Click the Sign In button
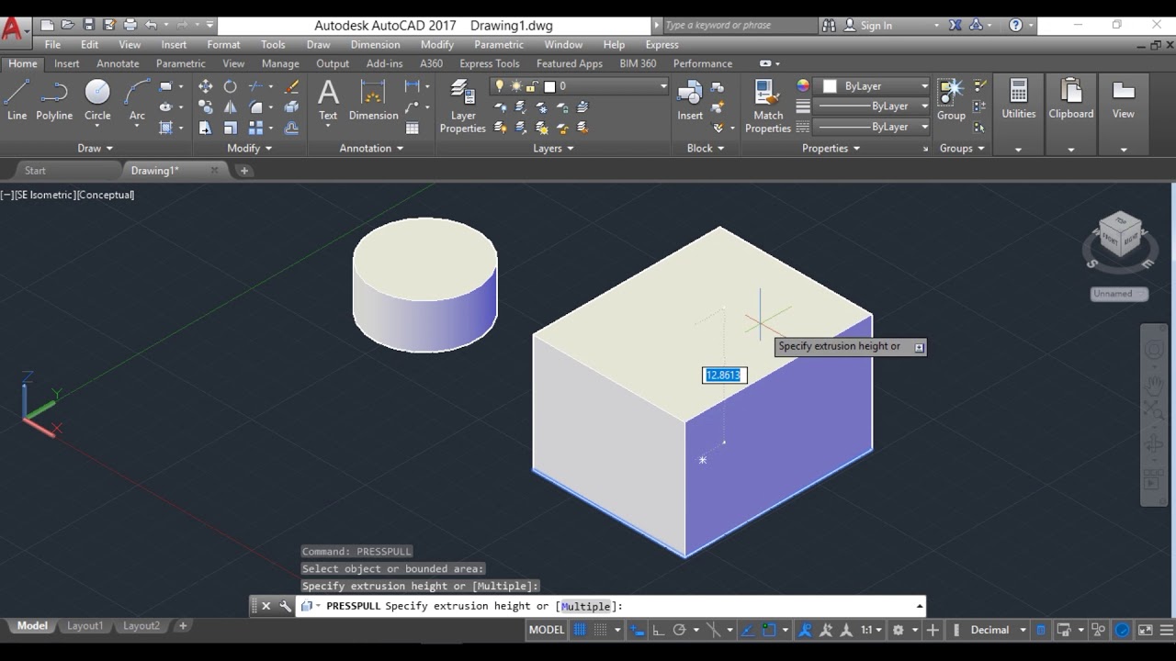1176x661 pixels. (x=876, y=26)
